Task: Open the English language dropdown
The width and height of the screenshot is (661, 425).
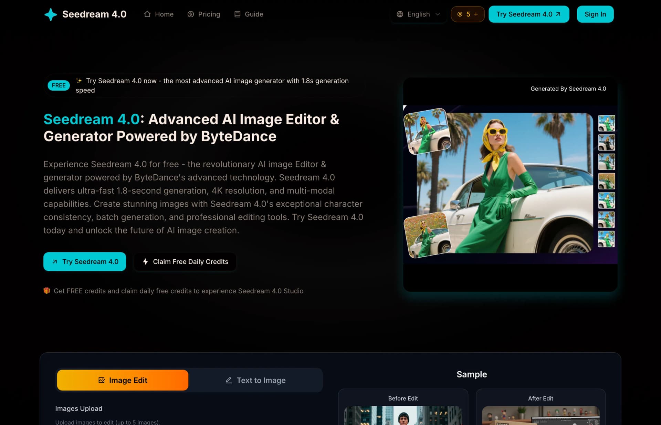Action: [x=418, y=14]
